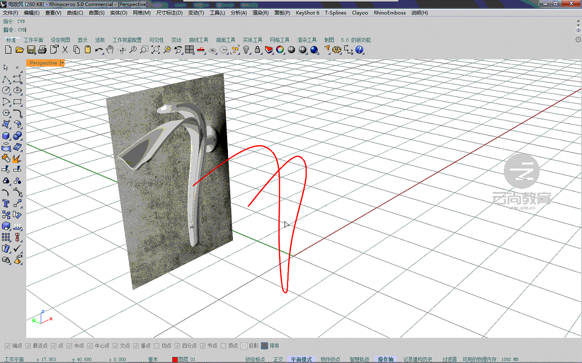This screenshot has width=582, height=363.
Task: Select the Rectangle tool
Action: point(17,101)
